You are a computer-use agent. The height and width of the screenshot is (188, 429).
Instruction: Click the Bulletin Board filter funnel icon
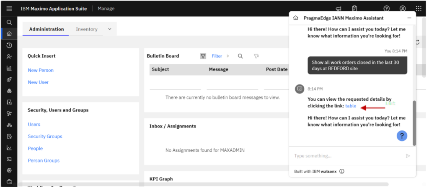click(x=203, y=56)
